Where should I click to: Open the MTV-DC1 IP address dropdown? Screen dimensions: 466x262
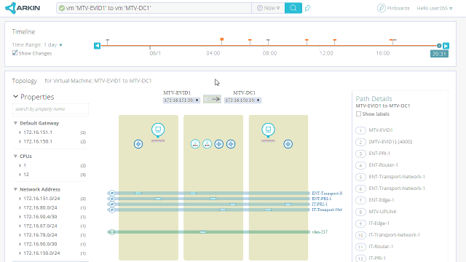click(x=242, y=100)
